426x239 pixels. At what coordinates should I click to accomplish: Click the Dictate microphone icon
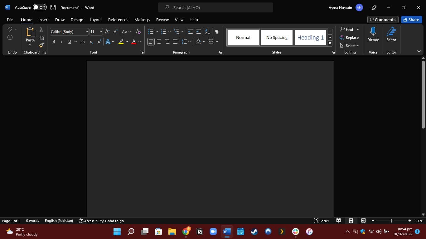(373, 32)
